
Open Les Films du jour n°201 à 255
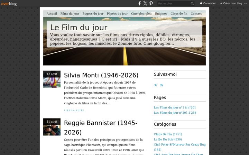(175, 113)
